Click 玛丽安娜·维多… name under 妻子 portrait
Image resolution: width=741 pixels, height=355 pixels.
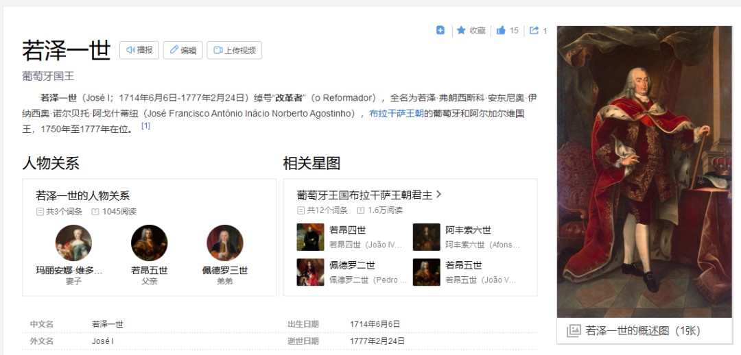click(x=69, y=271)
